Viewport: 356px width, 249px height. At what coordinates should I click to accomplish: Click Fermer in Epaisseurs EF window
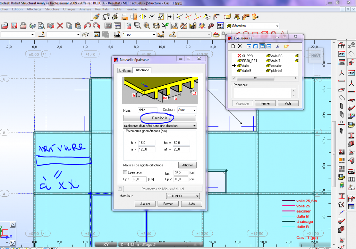coord(265,103)
